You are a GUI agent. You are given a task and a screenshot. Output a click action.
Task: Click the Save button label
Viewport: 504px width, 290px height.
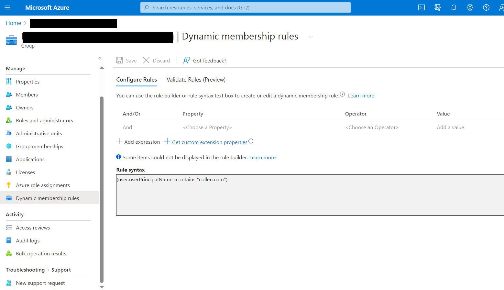click(x=131, y=61)
